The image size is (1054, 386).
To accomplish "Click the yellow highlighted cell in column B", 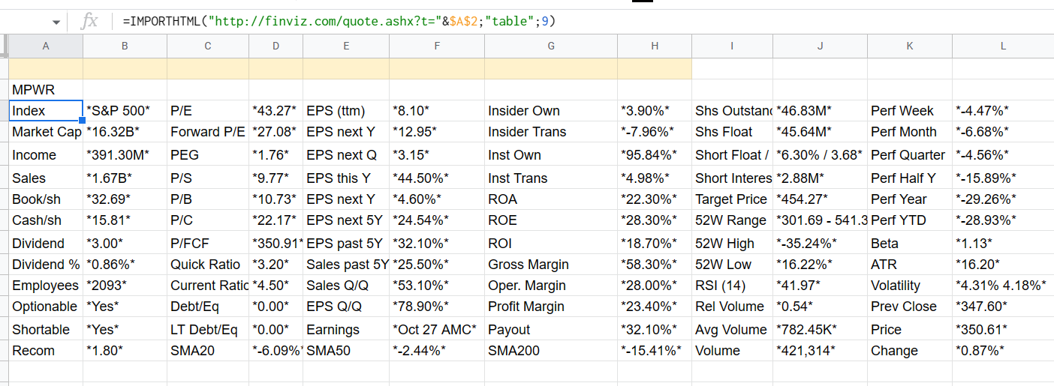I will tap(125, 69).
